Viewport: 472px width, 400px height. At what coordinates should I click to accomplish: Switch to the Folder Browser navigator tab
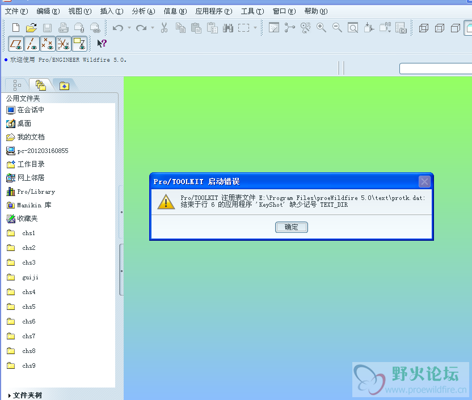(x=41, y=85)
